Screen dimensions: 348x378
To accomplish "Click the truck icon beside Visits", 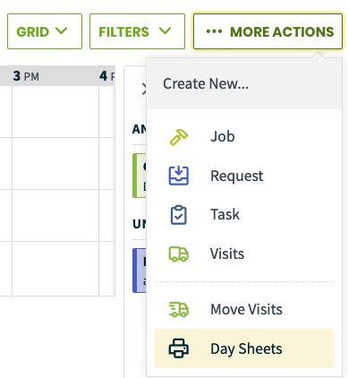I will 179,254.
